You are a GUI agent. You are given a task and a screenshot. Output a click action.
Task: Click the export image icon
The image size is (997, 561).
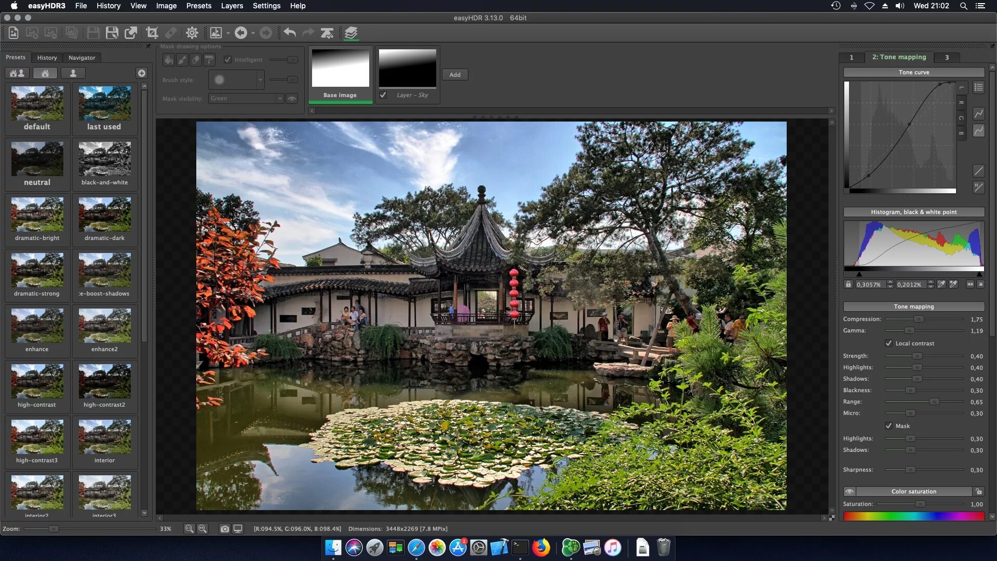pos(131,33)
